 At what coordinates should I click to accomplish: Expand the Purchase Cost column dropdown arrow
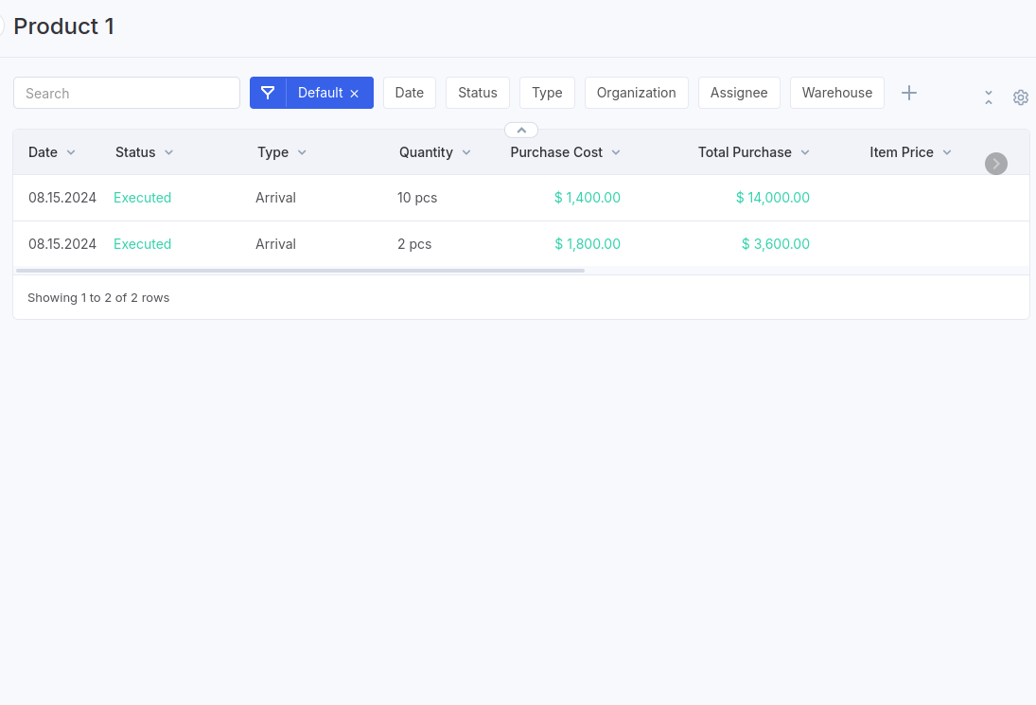[616, 152]
